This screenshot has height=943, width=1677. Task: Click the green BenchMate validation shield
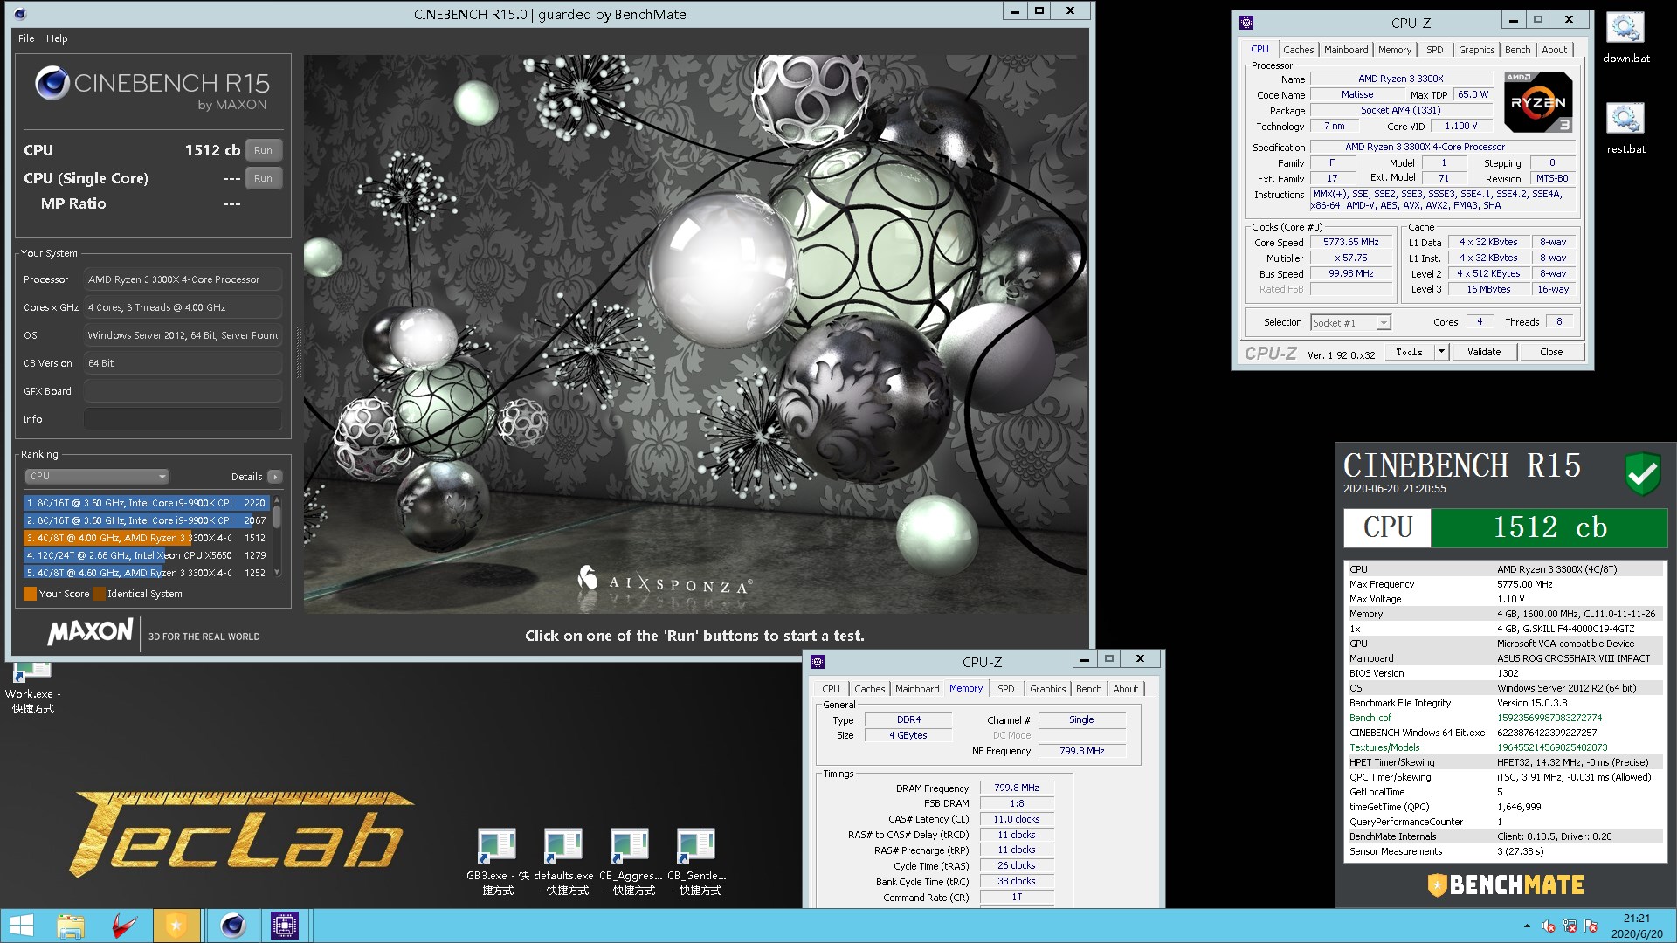coord(1642,473)
